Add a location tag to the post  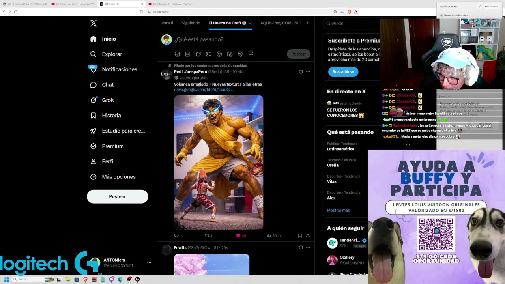tap(240, 54)
